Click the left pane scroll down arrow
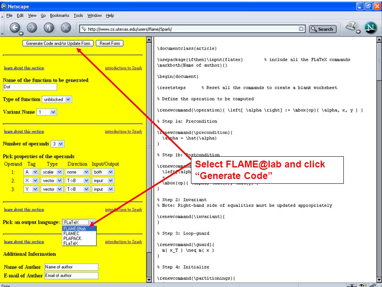 coord(149,280)
